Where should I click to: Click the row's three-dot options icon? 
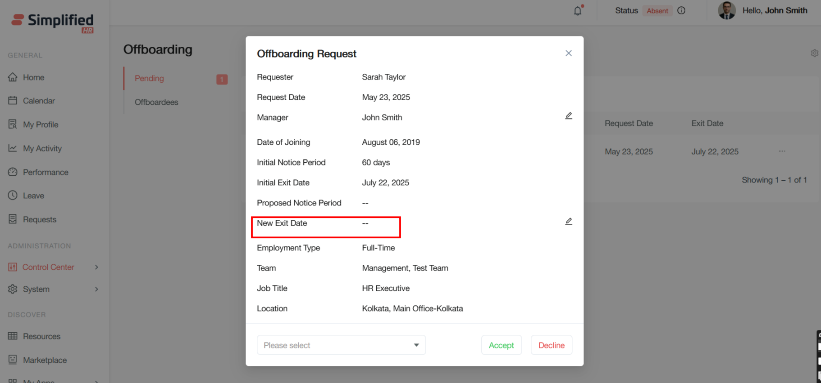tap(782, 151)
